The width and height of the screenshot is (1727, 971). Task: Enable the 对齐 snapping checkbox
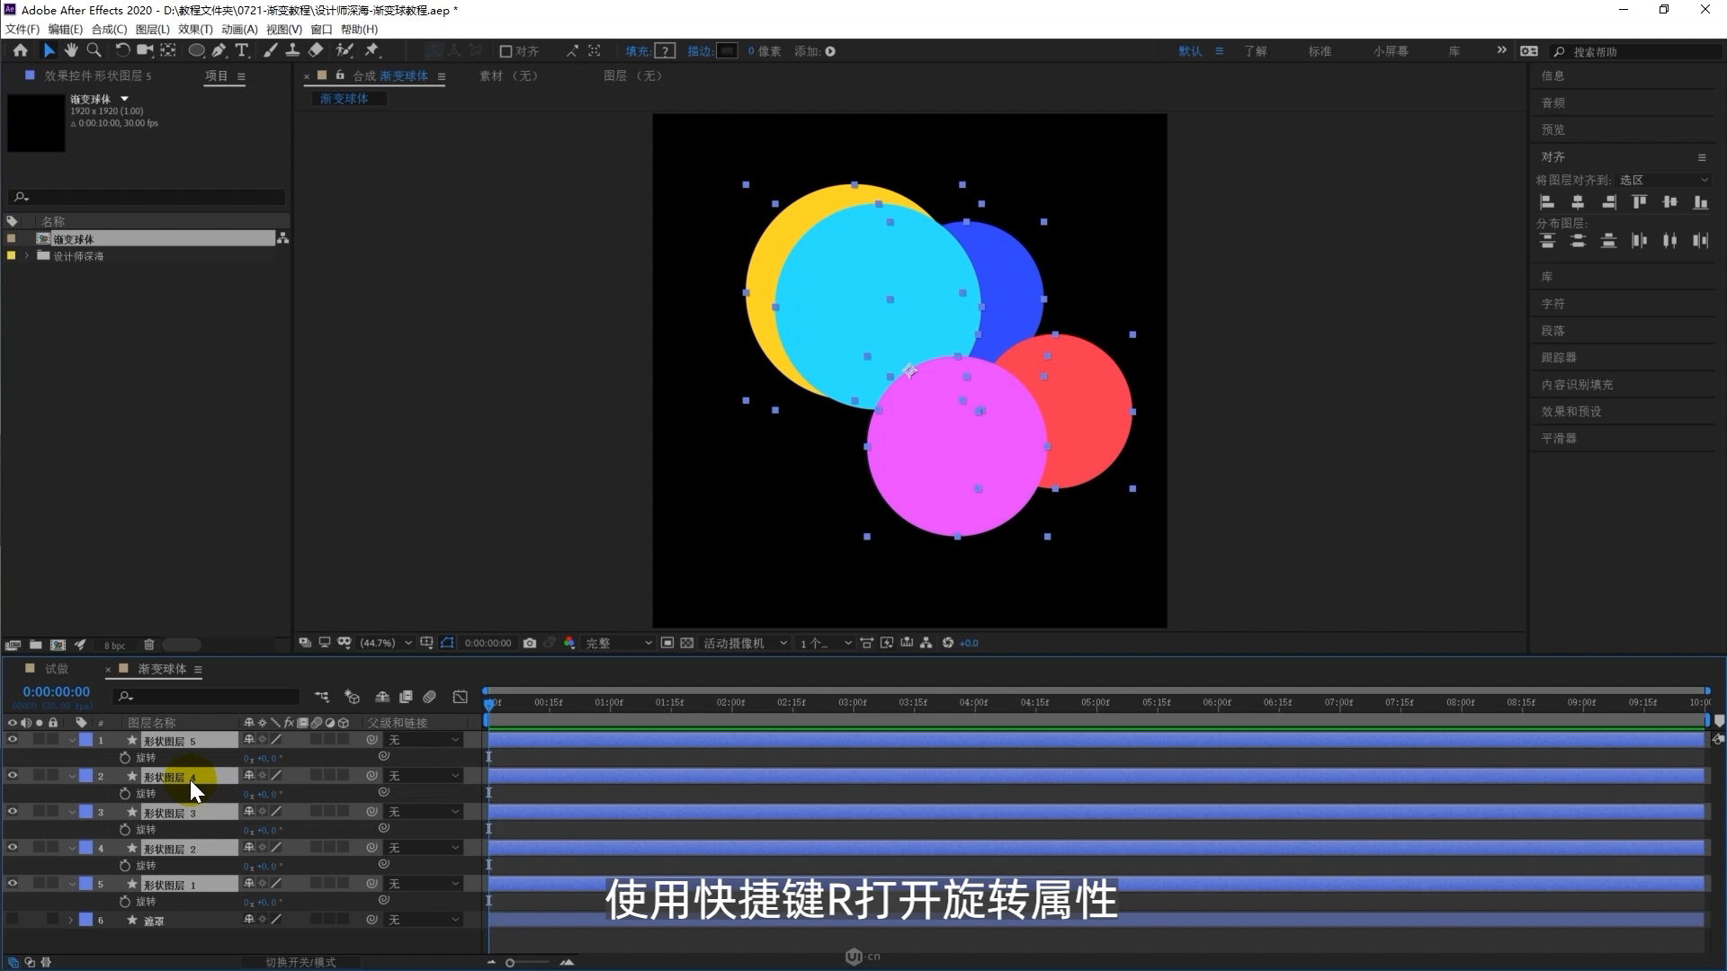506,51
